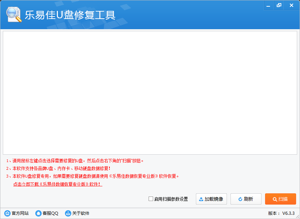Click the QQ bell icon
The height and width of the screenshot is (219, 300).
[x=38, y=213]
